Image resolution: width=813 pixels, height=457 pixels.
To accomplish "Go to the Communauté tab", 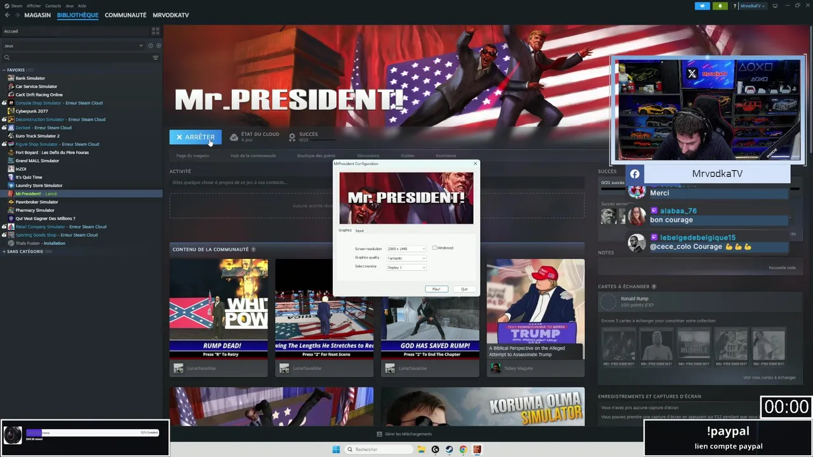I will click(126, 15).
